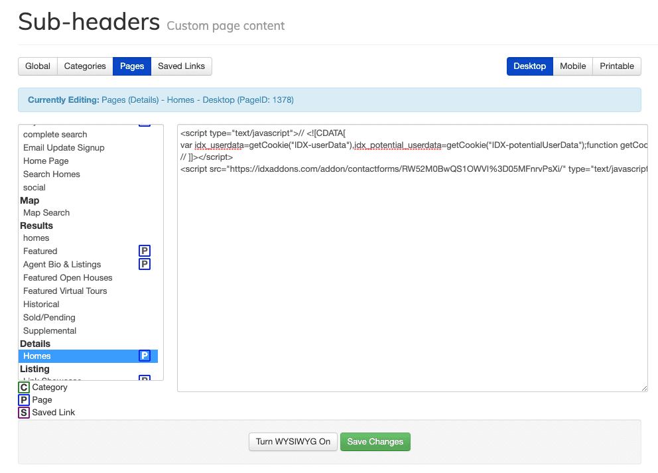658x473 pixels.
Task: Click the Details group heading
Action: tap(35, 344)
